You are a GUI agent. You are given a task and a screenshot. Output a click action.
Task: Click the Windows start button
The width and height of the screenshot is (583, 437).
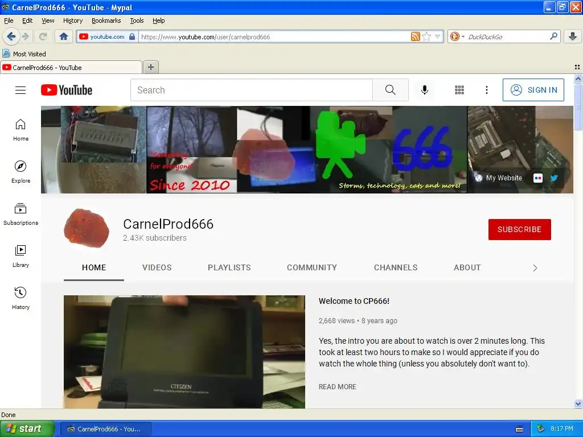coord(27,429)
